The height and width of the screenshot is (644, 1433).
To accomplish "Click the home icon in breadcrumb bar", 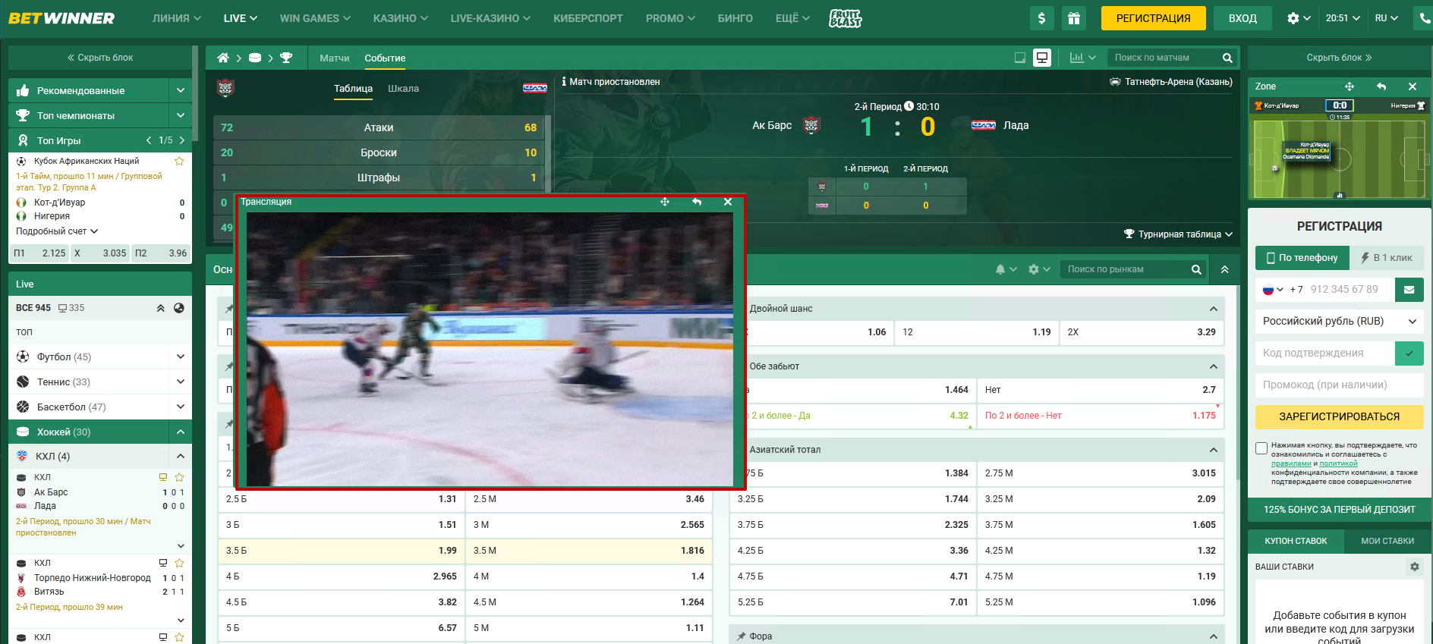I will click(x=222, y=58).
